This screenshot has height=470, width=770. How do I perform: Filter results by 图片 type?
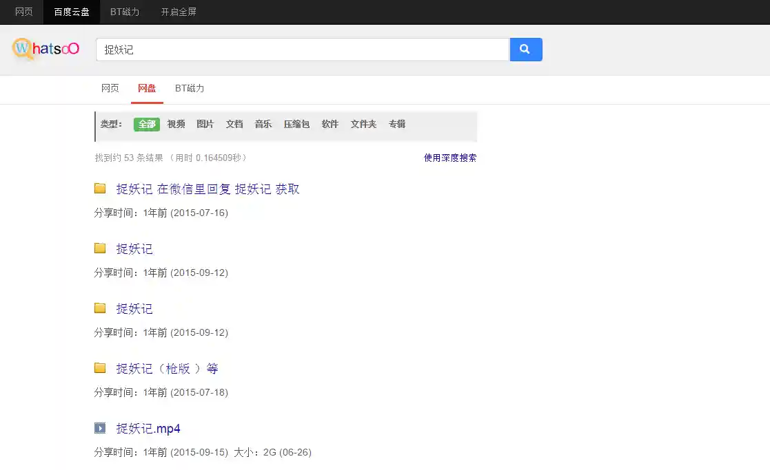coord(205,124)
